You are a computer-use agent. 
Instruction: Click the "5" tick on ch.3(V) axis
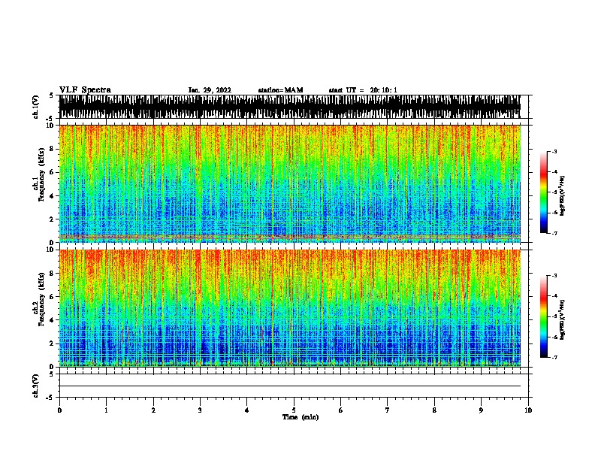pos(51,374)
